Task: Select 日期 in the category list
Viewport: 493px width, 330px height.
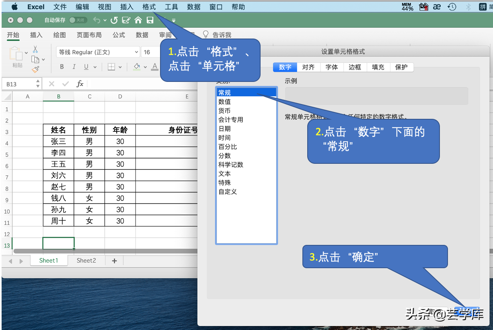Action: (x=246, y=129)
